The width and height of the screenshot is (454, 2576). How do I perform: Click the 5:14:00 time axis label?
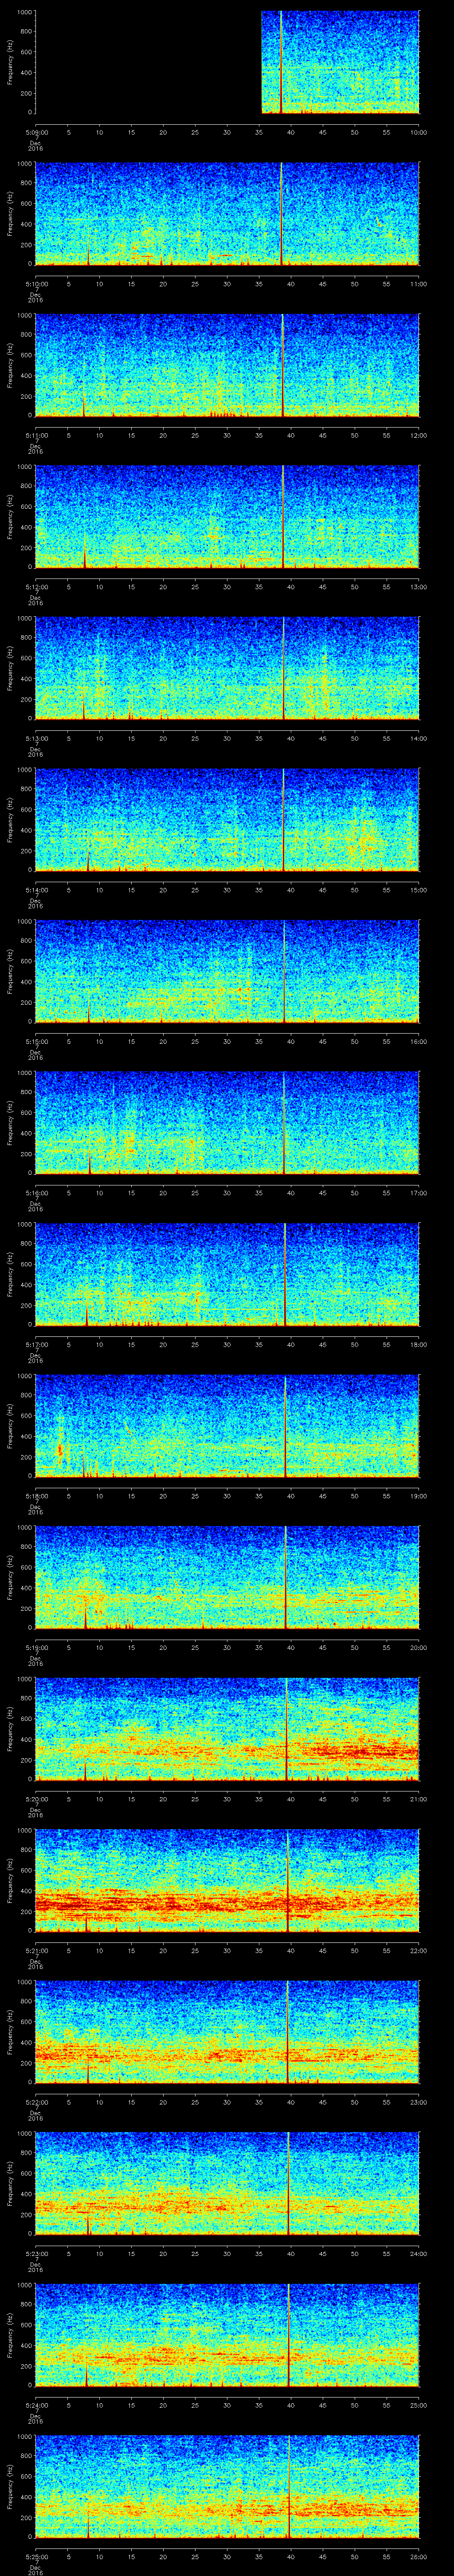(x=37, y=890)
